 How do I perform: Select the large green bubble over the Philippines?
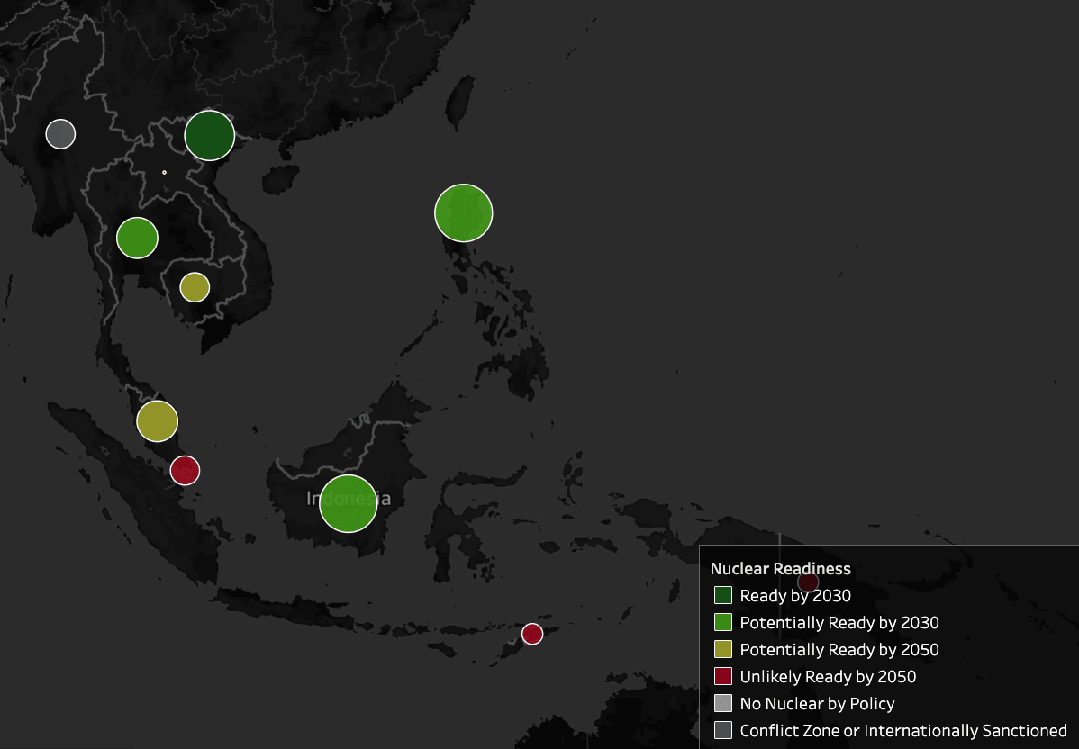pos(463,213)
